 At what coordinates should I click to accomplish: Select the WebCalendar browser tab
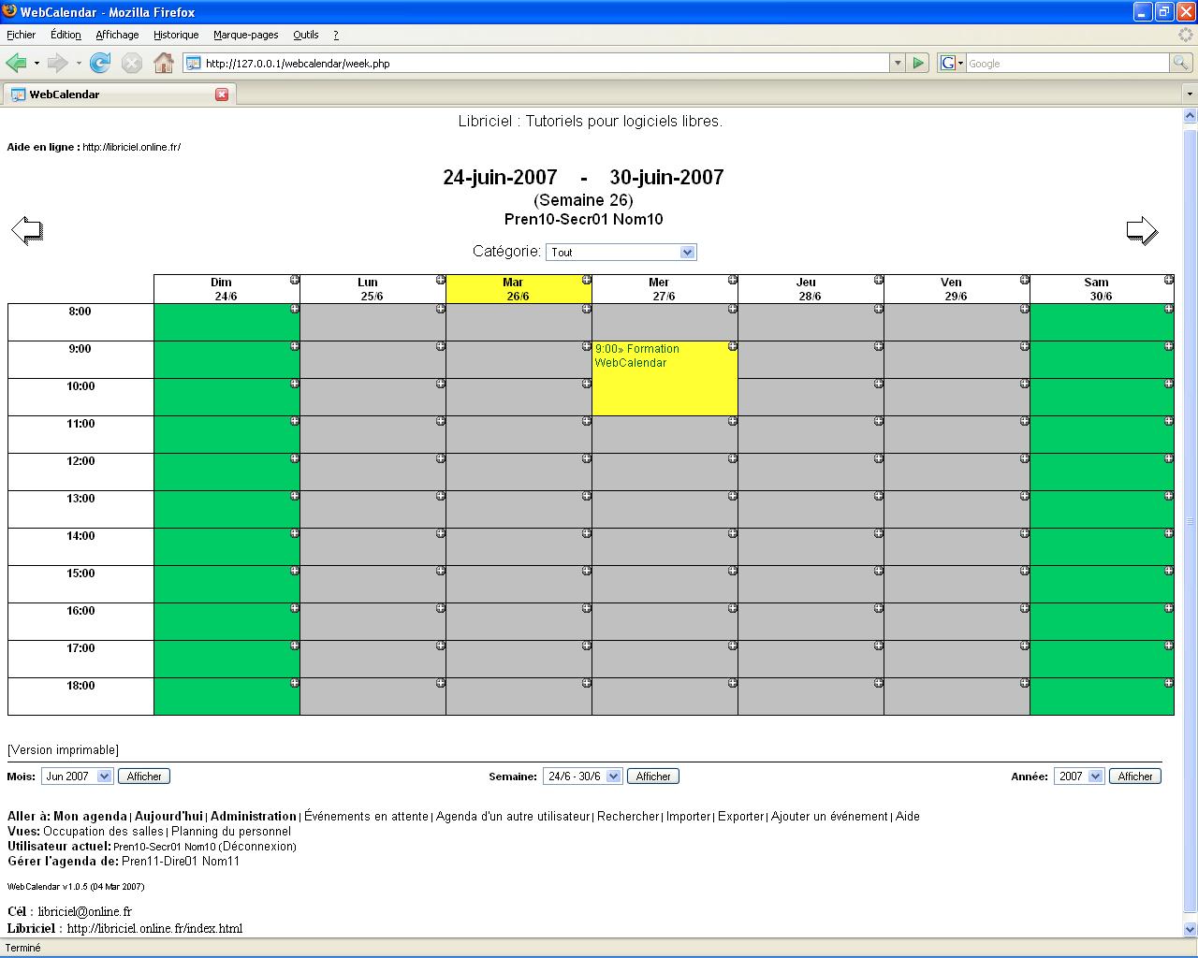(120, 94)
